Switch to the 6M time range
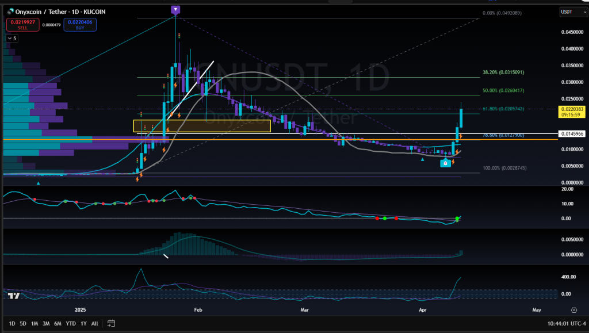 (58, 323)
